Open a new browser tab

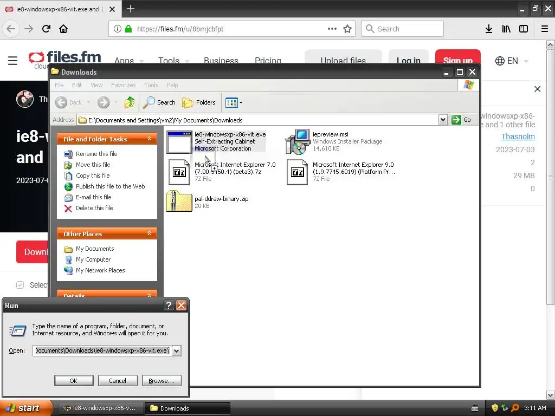coord(130,9)
